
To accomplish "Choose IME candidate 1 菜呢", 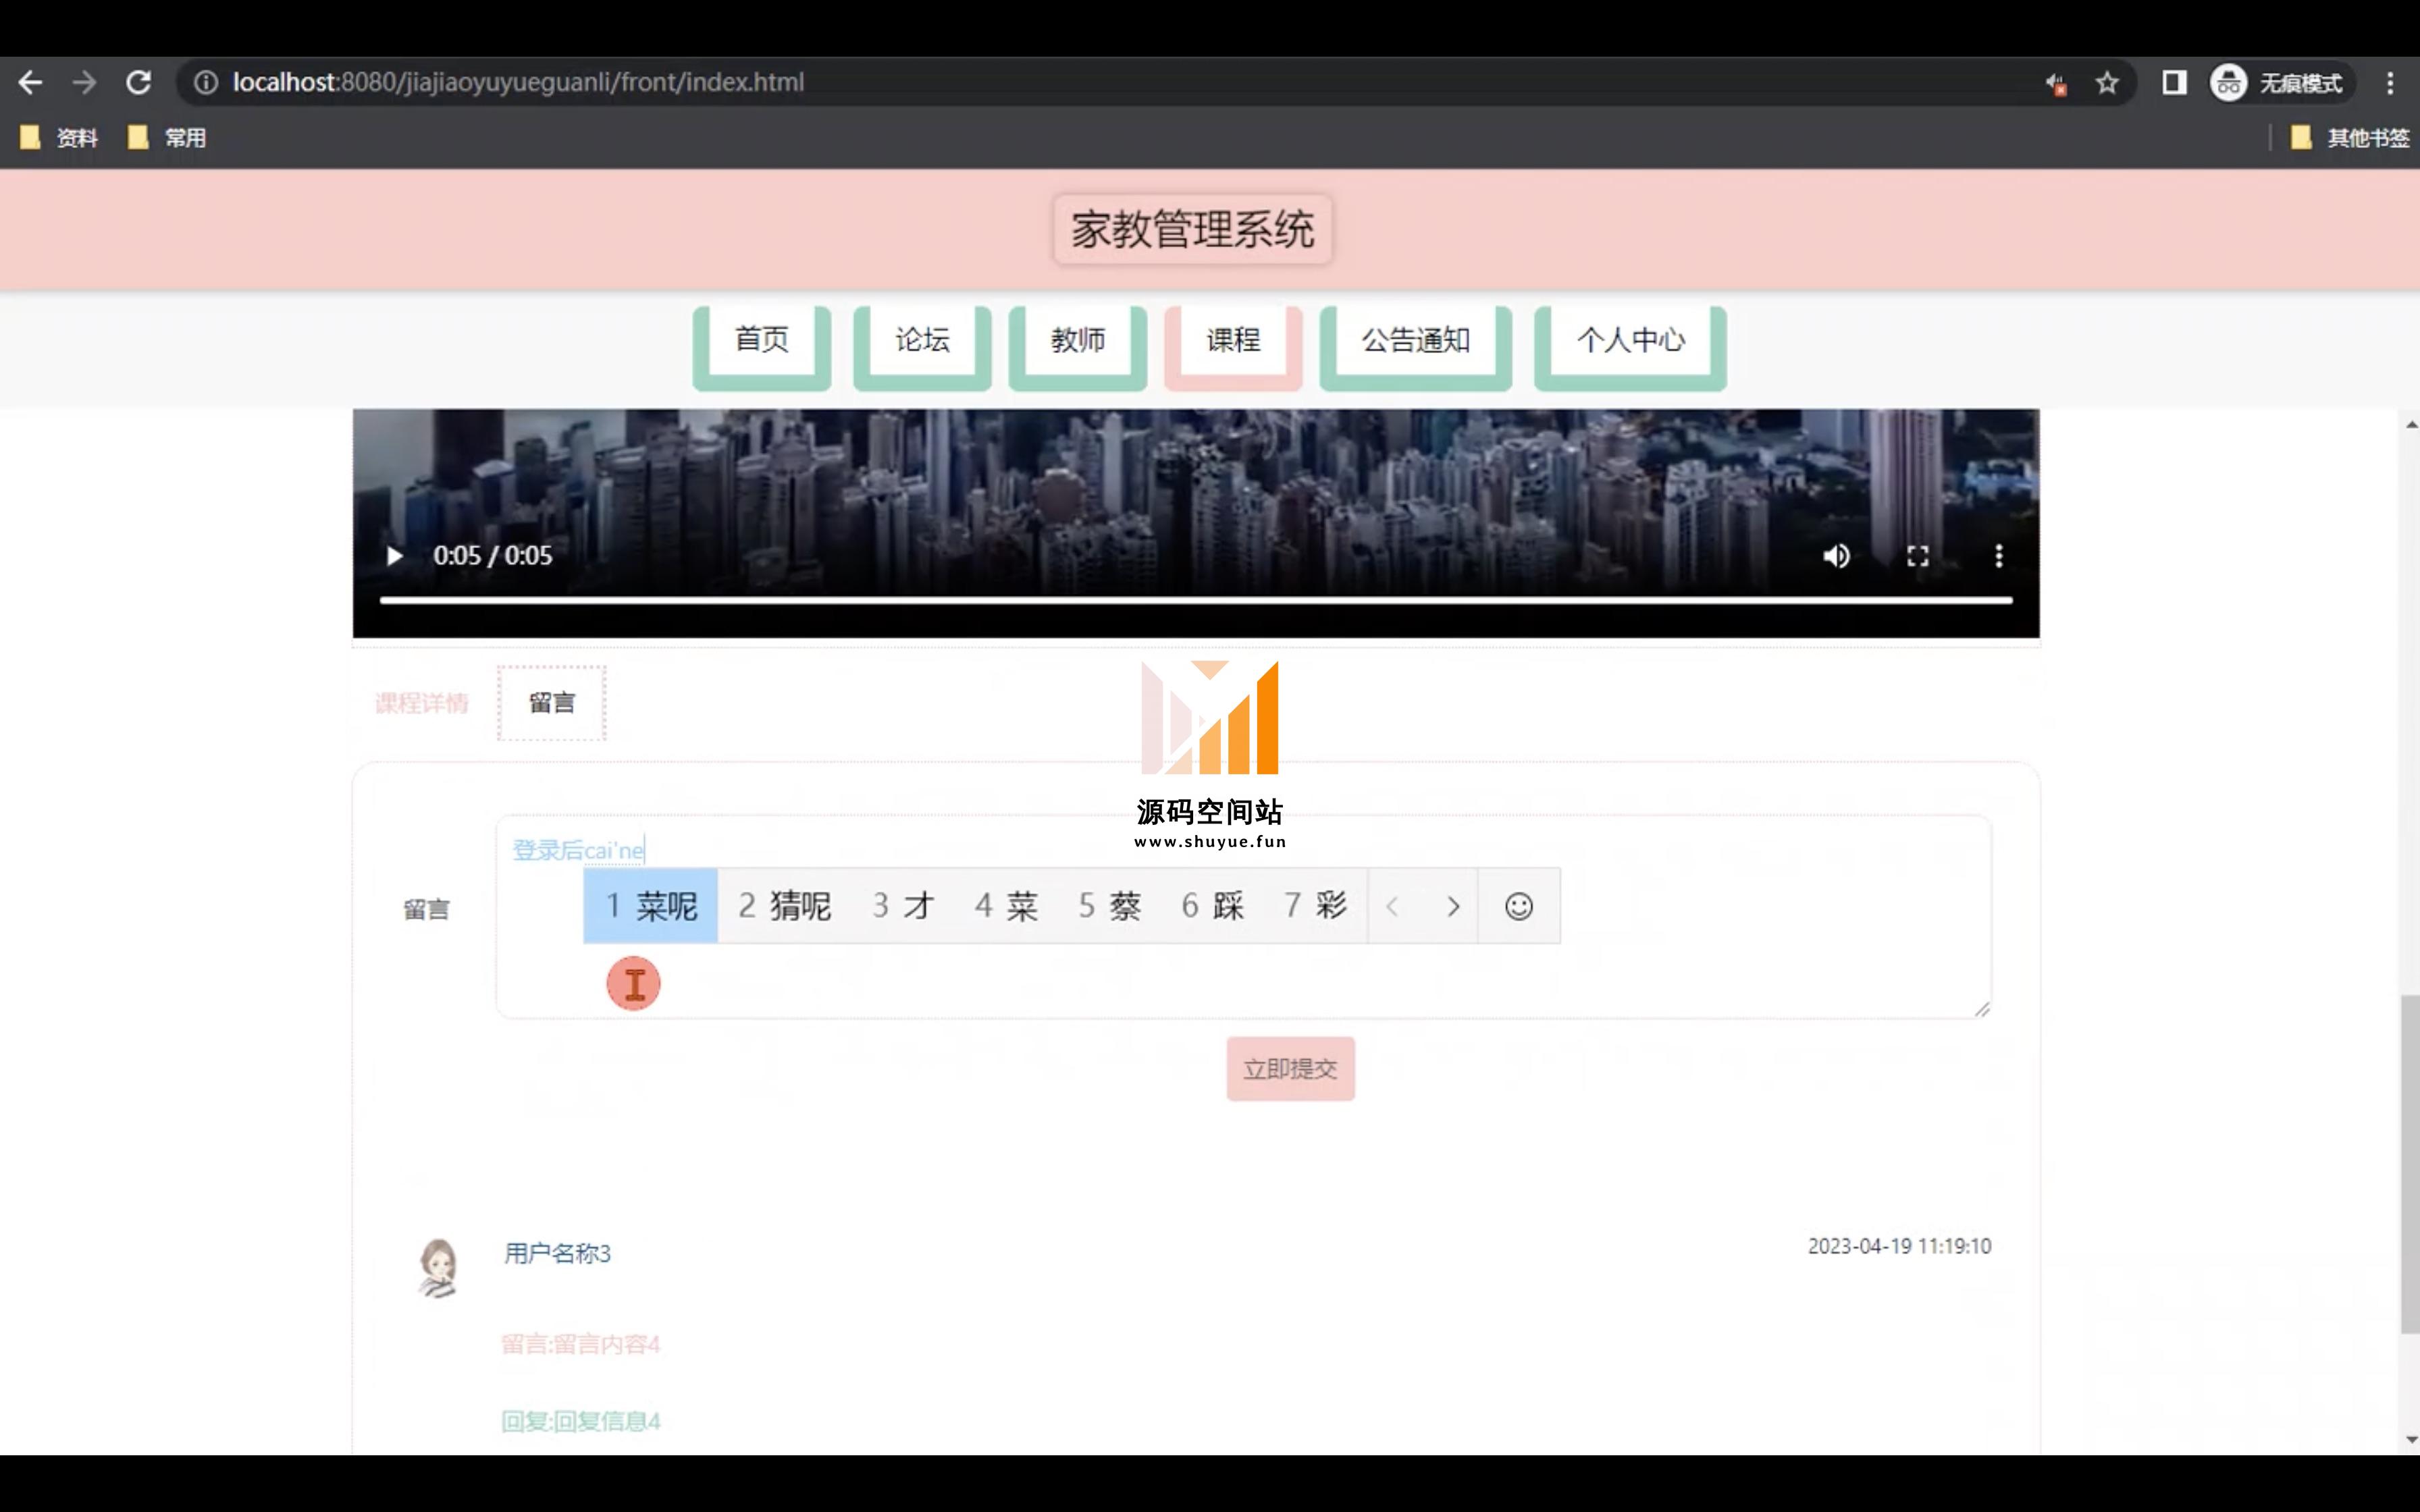I will 651,906.
